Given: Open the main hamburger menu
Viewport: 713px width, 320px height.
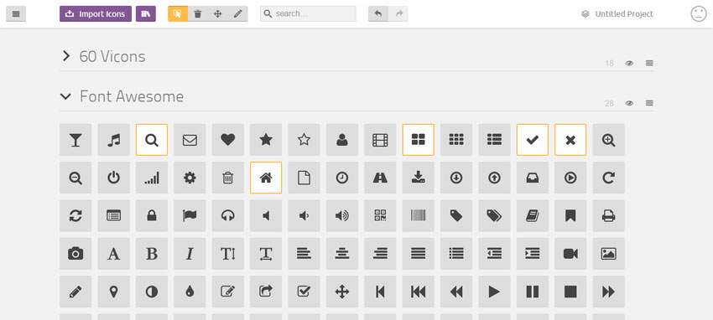Looking at the screenshot, I should click(16, 13).
